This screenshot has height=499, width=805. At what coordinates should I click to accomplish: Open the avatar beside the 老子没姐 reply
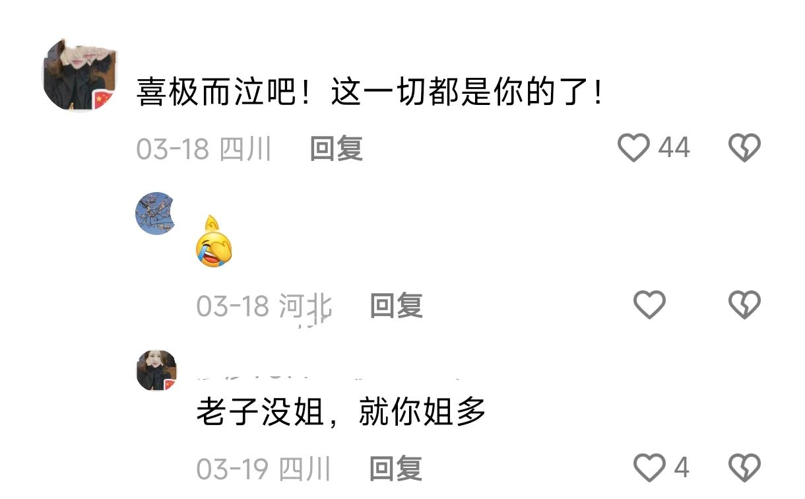[x=156, y=370]
